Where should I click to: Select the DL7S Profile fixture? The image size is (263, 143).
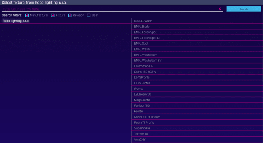(x=197, y=83)
